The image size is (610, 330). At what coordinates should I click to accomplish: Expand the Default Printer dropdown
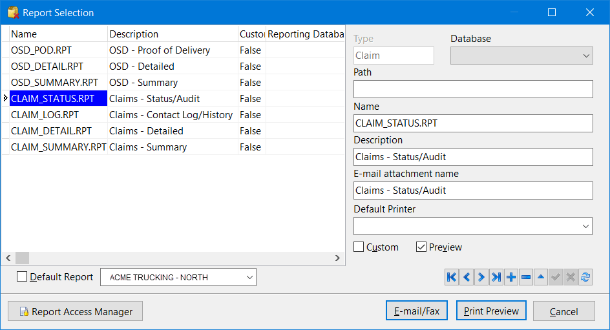pyautogui.click(x=585, y=226)
